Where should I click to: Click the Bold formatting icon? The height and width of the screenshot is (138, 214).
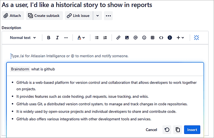point(49,38)
